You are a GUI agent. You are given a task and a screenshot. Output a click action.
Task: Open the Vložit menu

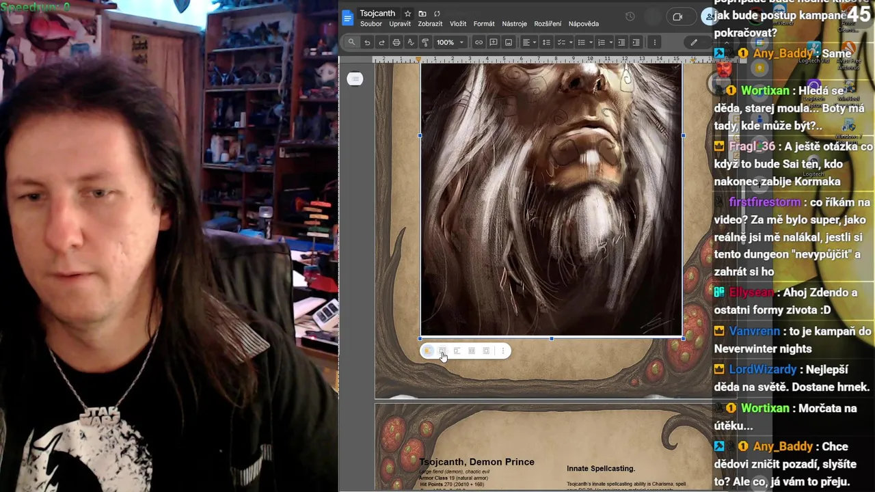458,24
